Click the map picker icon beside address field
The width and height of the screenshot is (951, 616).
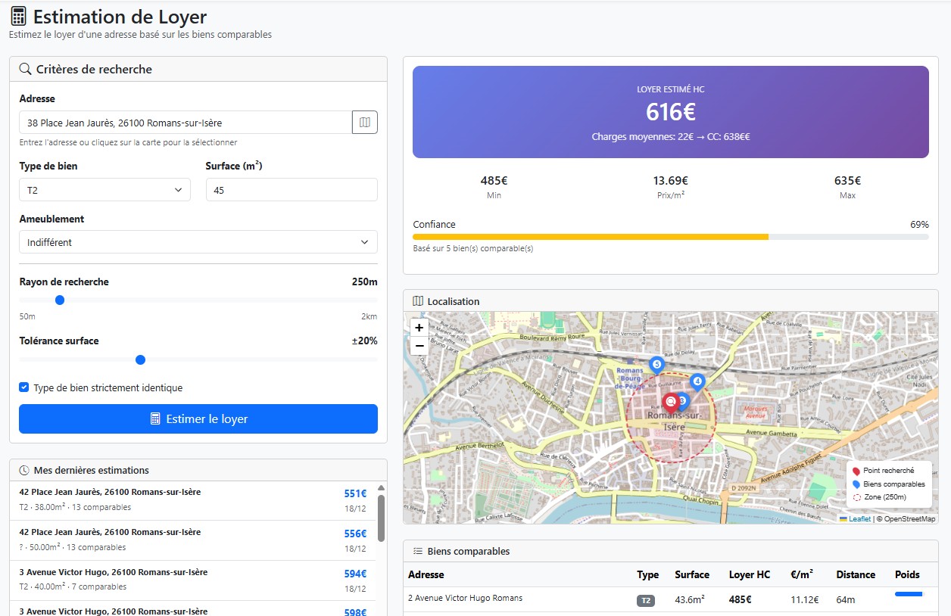(364, 123)
